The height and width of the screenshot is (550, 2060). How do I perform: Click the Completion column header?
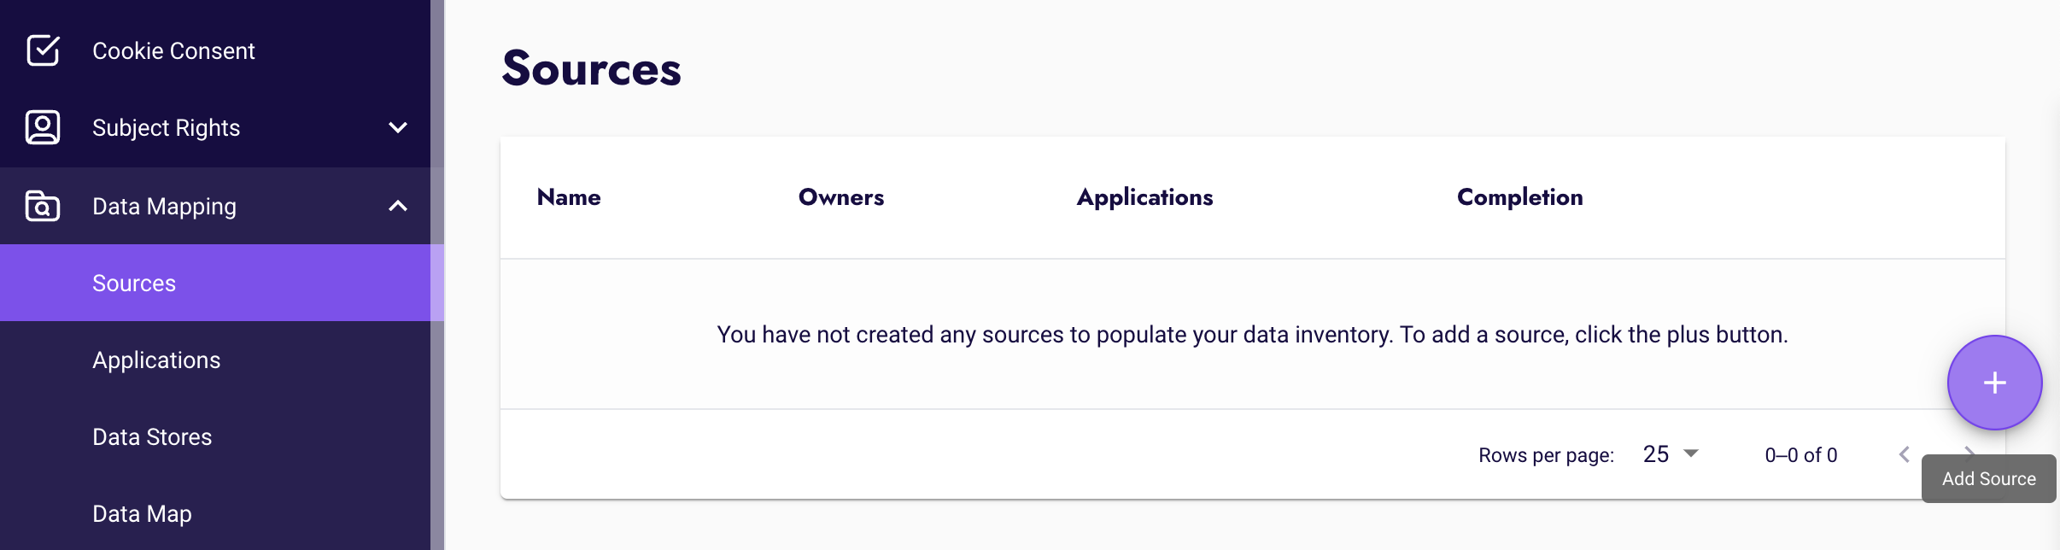1519,197
